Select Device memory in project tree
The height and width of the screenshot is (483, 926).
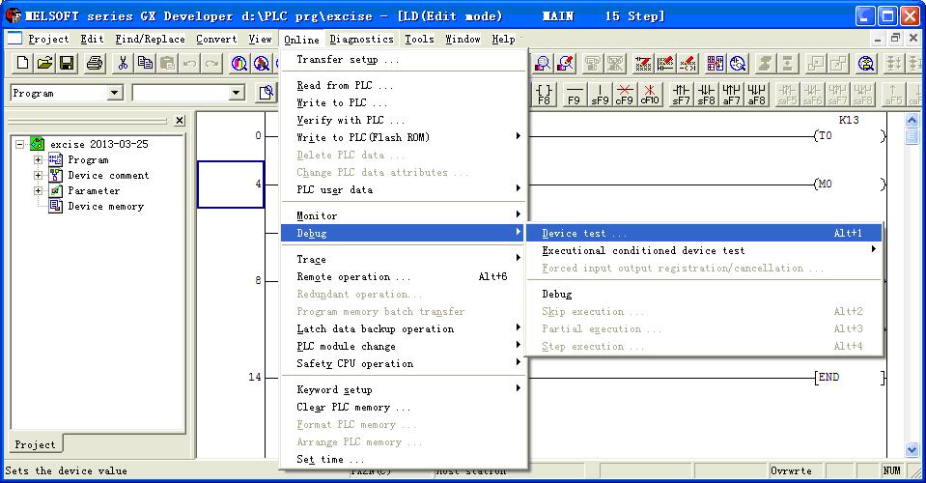coord(105,207)
